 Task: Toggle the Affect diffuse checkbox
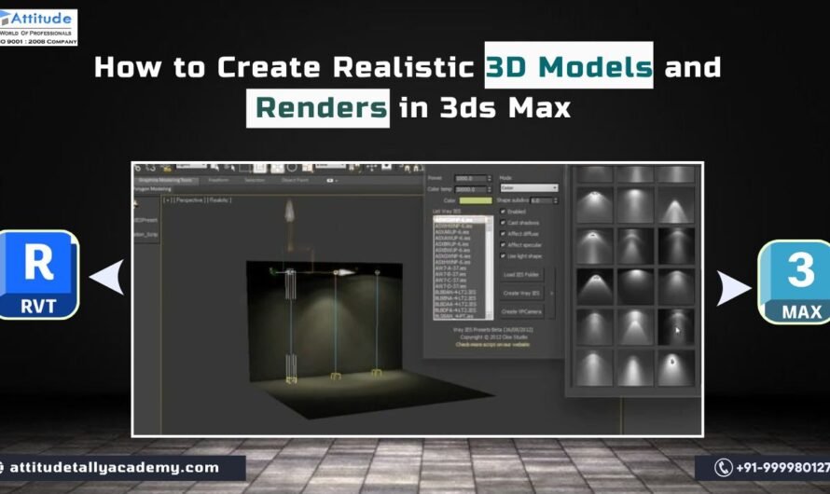pyautogui.click(x=503, y=234)
